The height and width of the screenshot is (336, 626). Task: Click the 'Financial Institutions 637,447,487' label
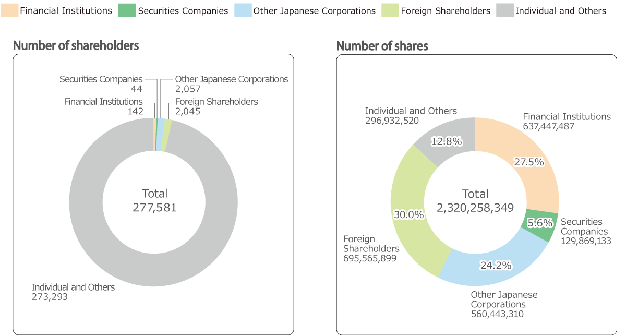tap(567, 121)
